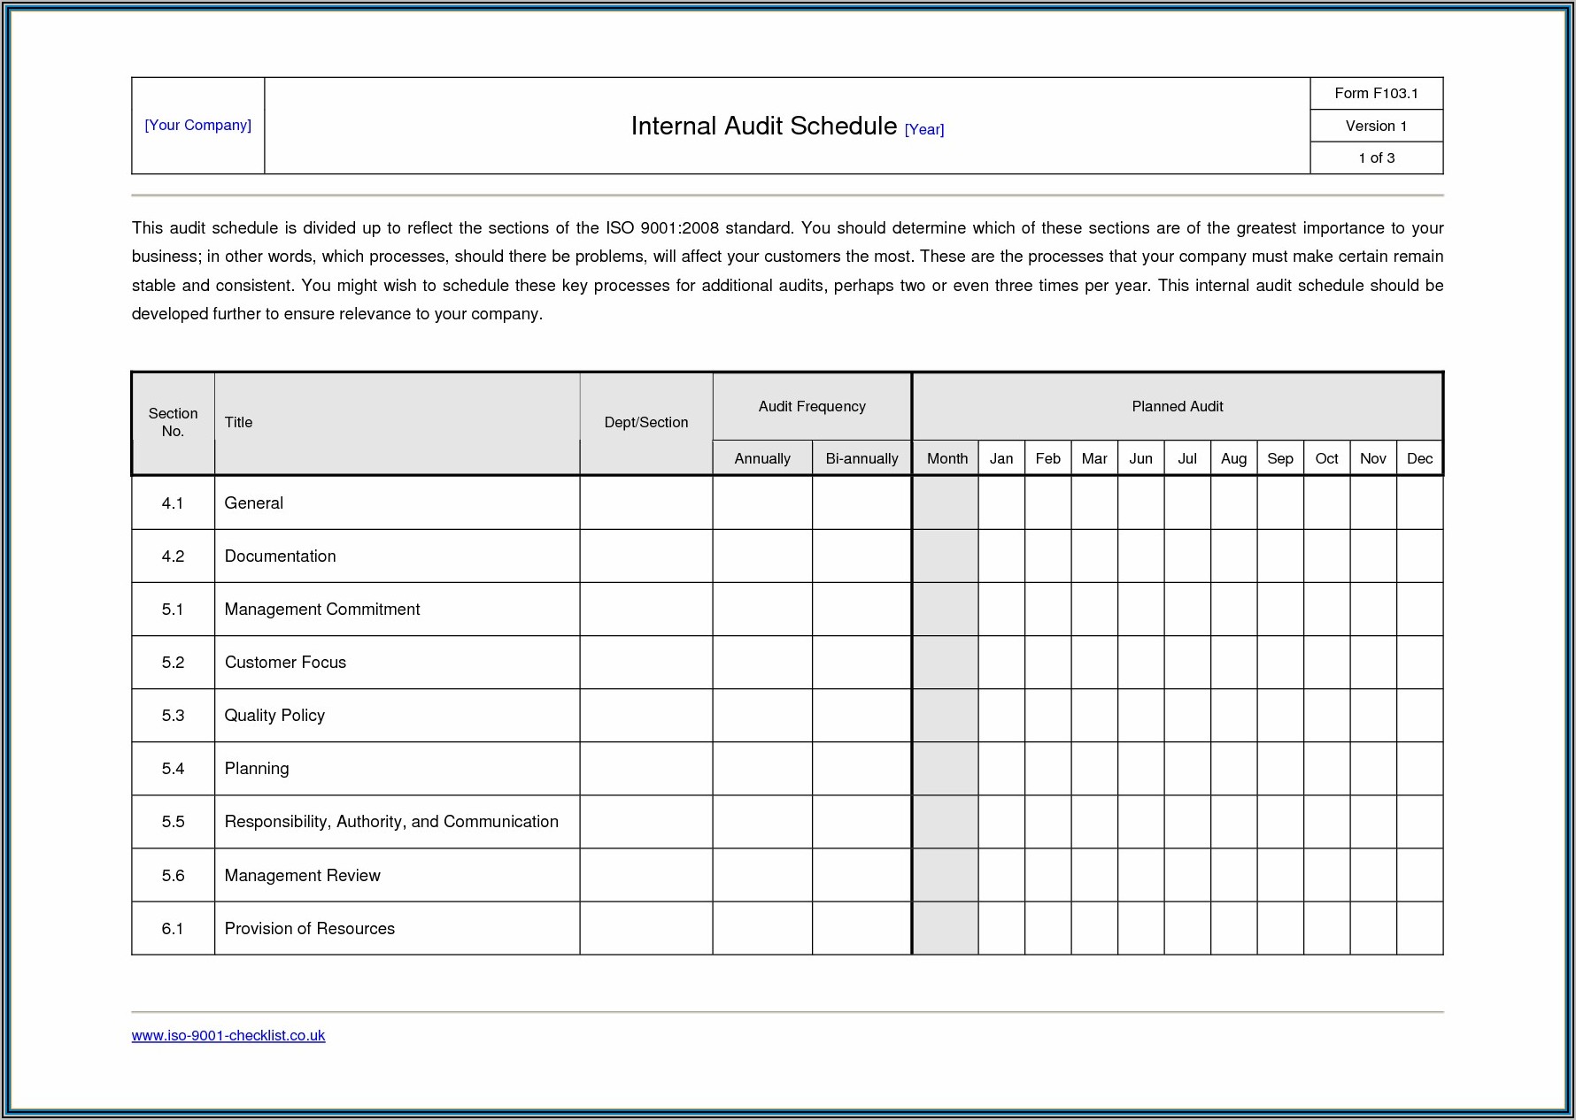Click the Form F103.1 cell
1576x1120 pixels.
pos(1376,93)
